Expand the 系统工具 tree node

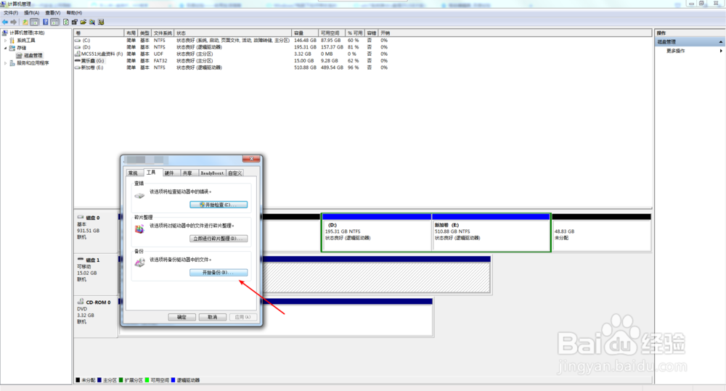point(6,41)
